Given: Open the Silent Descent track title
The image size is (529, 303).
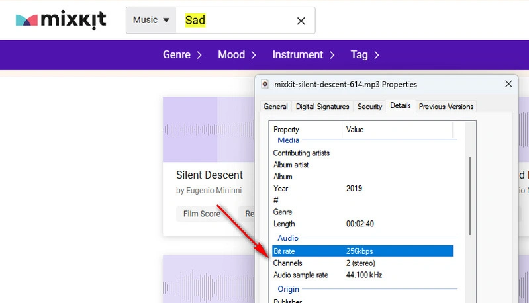Looking at the screenshot, I should click(x=209, y=175).
